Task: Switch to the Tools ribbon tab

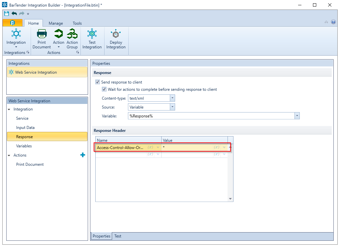Action: [77, 23]
